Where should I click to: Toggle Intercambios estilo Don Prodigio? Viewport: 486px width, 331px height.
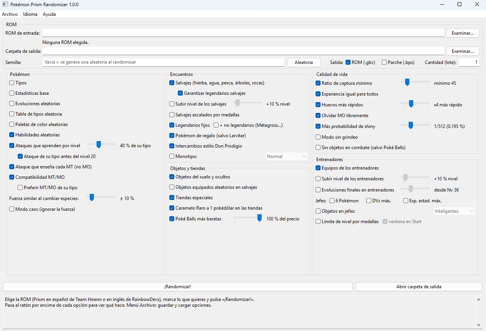[x=172, y=146]
